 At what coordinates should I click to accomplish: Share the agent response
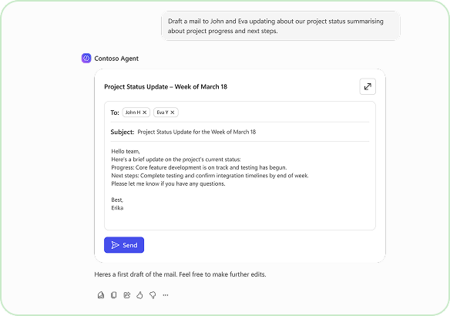point(127,295)
